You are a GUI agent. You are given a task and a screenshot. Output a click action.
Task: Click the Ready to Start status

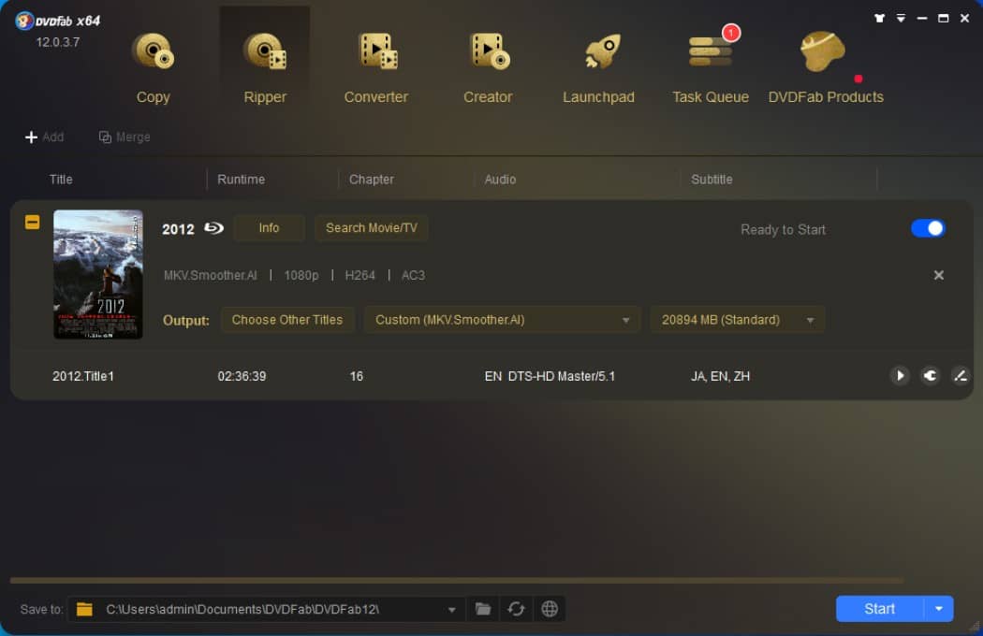783,229
